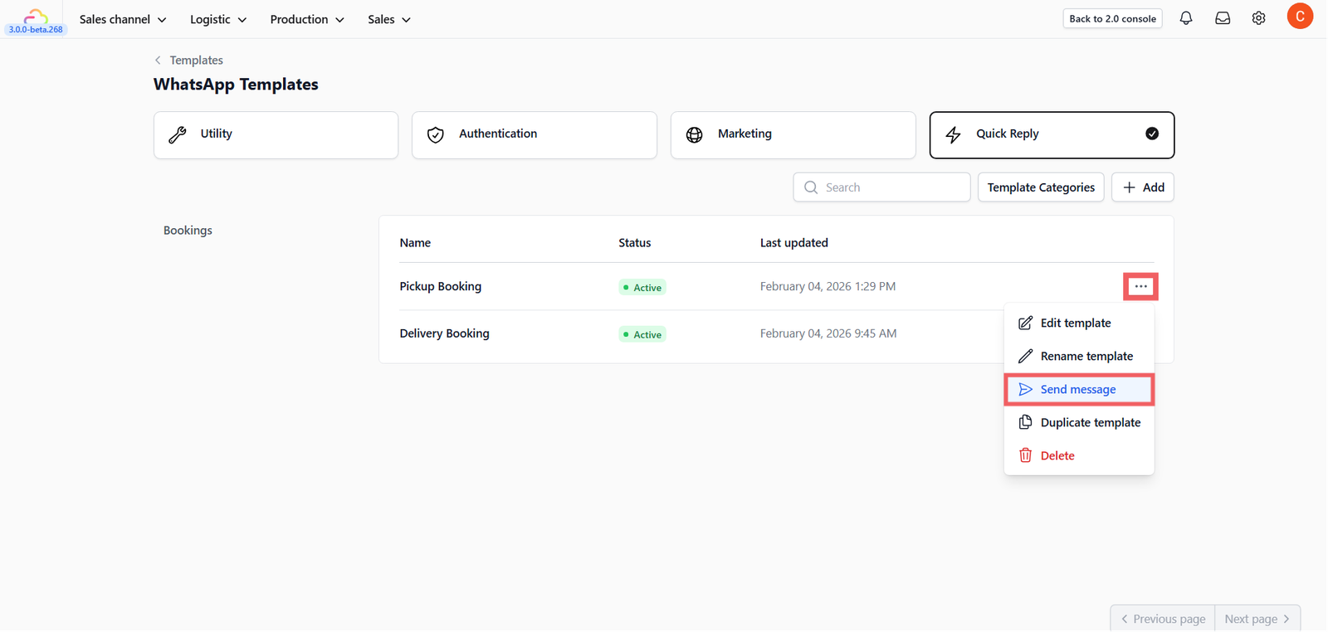Click the Add template button
This screenshot has width=1328, height=632.
(x=1143, y=187)
